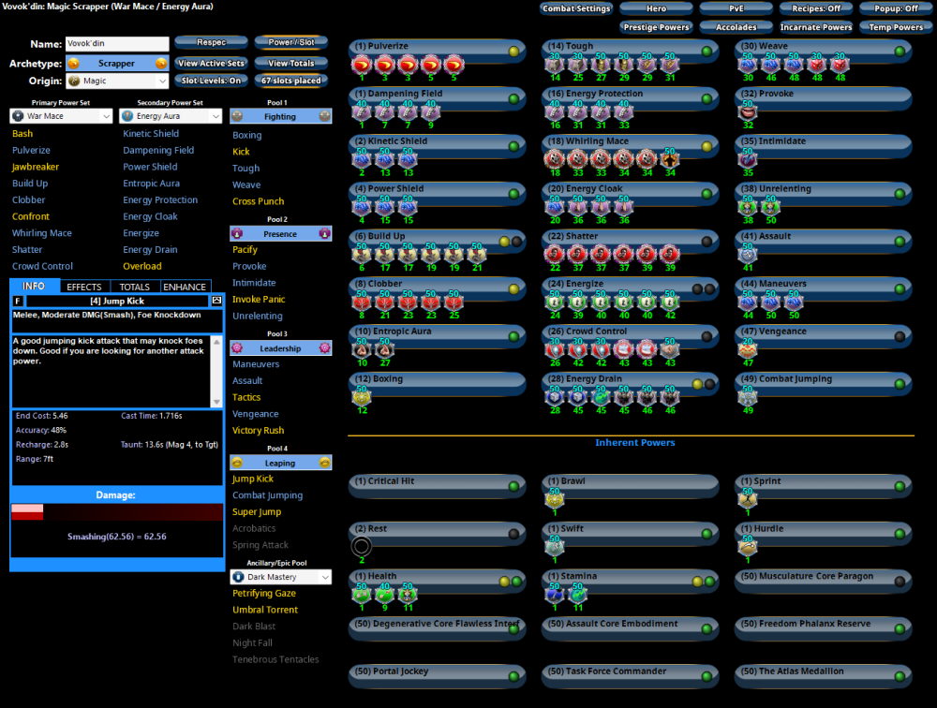Click the Boxing power's enhancement slot icon
Screen dimensions: 937x708
362,398
